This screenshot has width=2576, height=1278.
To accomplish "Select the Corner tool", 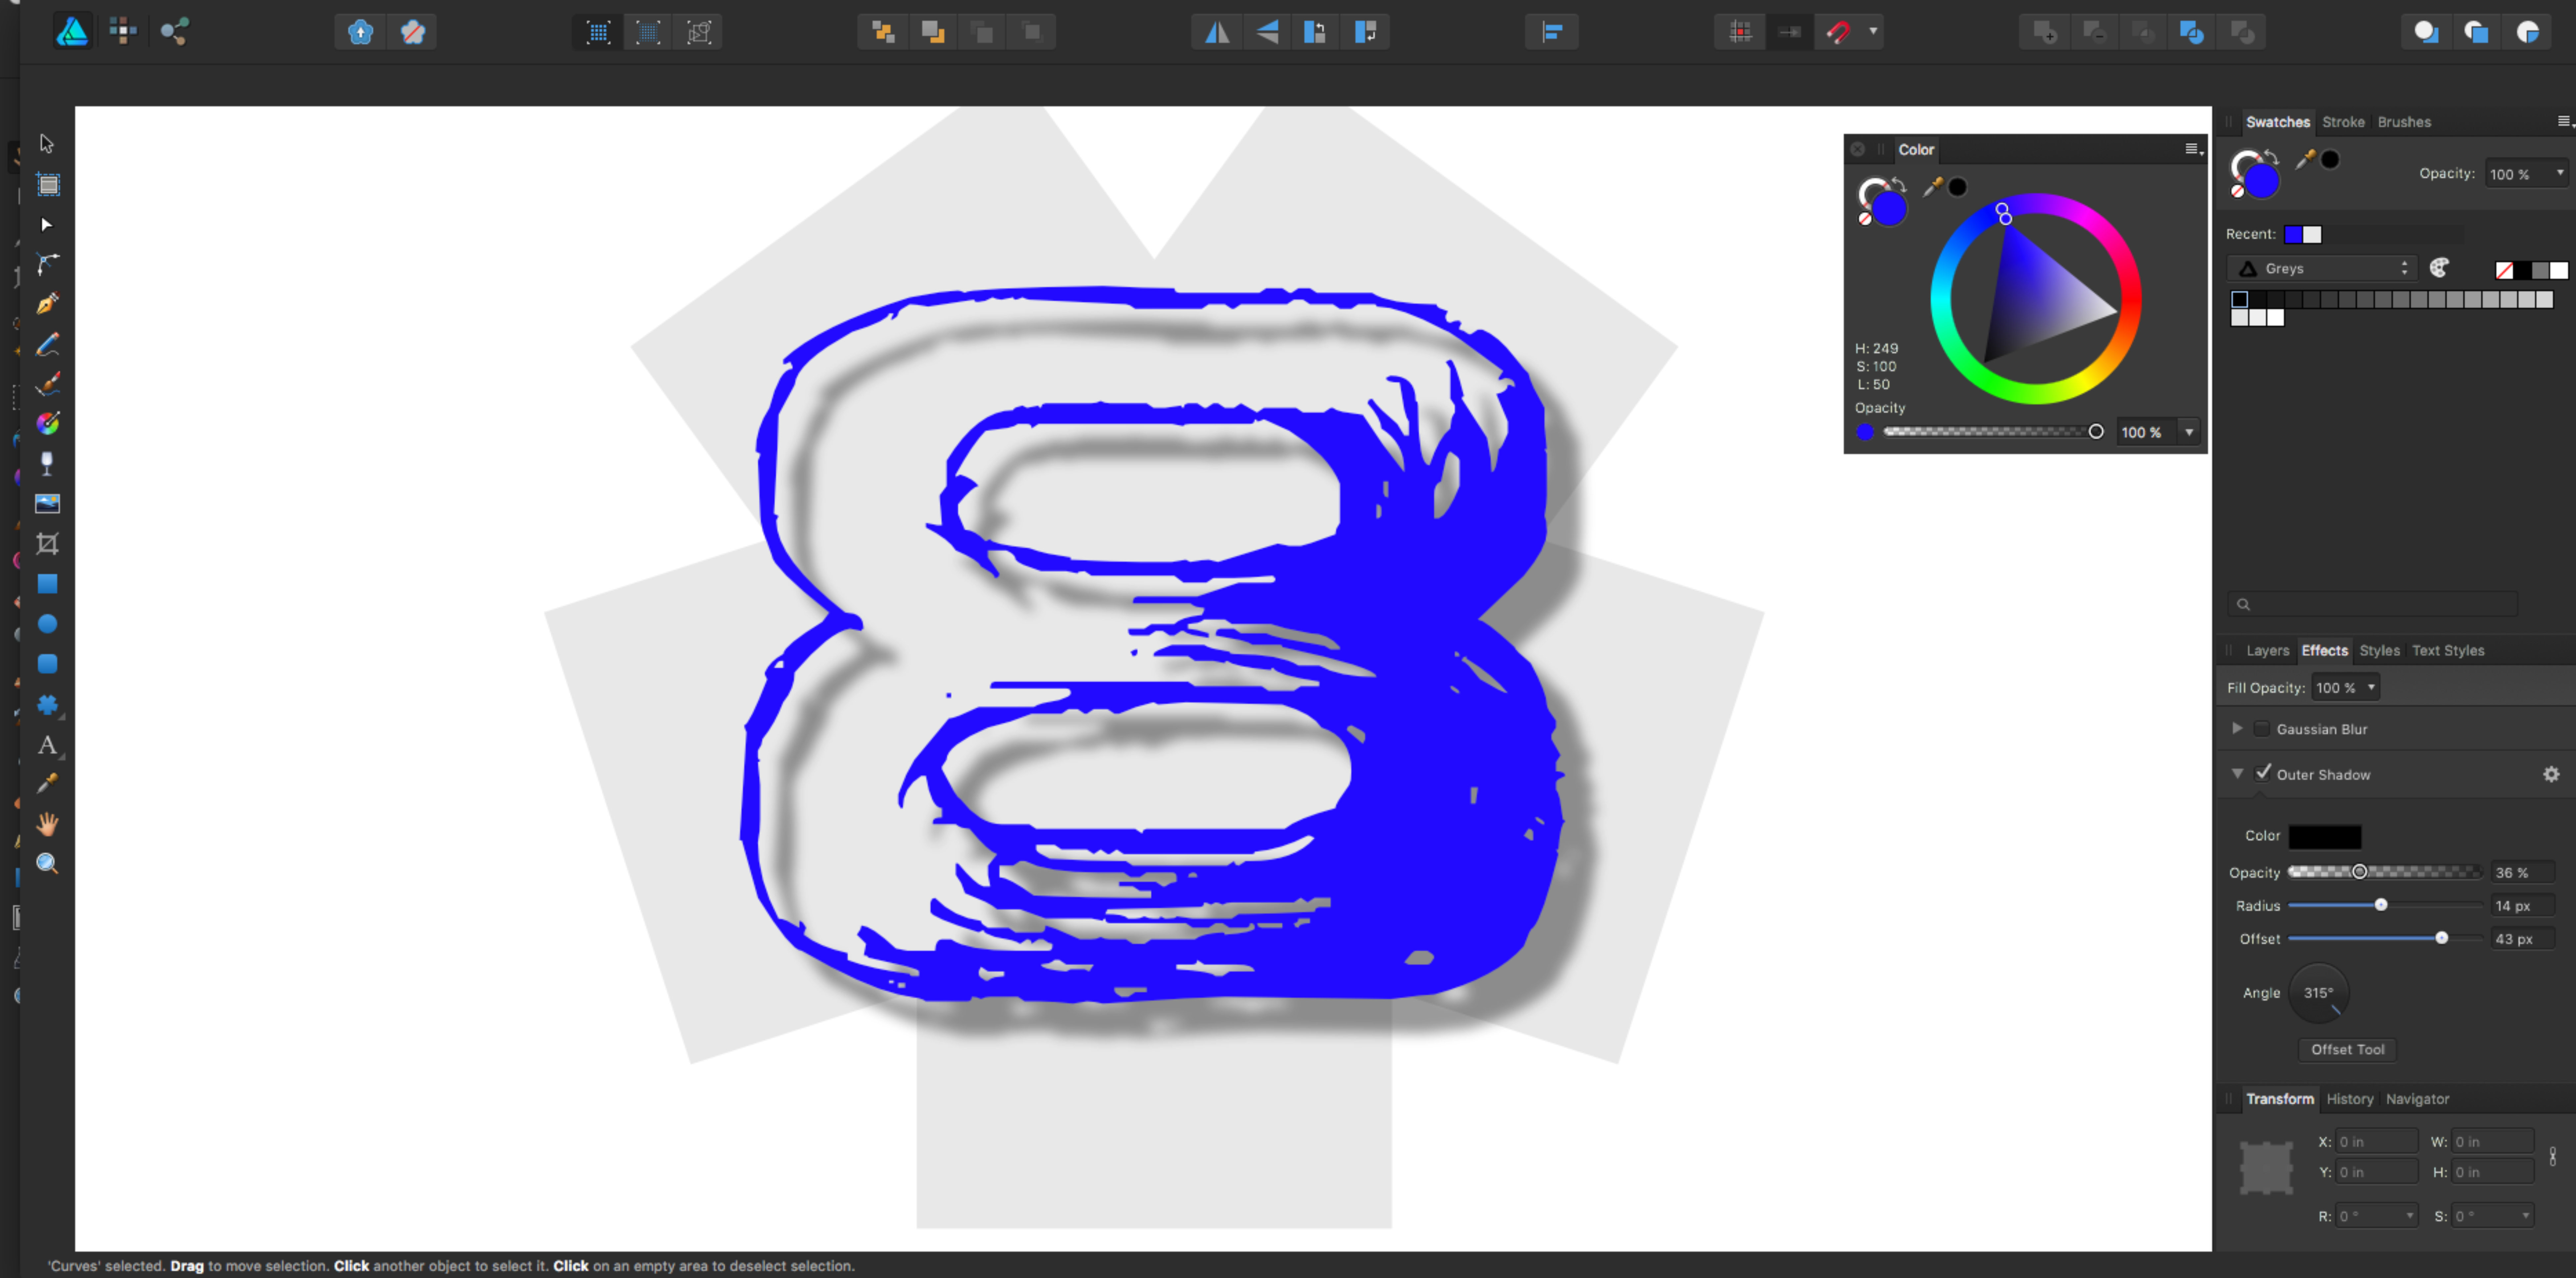I will [47, 264].
